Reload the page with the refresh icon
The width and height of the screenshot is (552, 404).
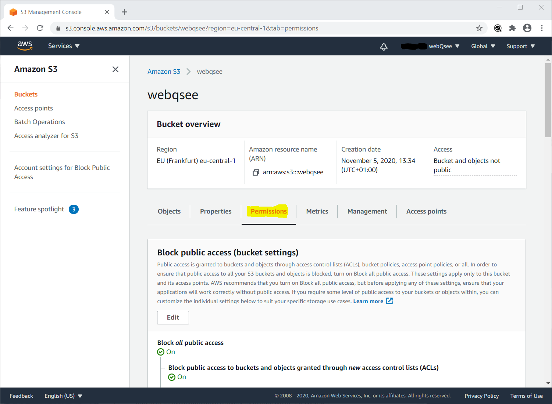point(40,28)
